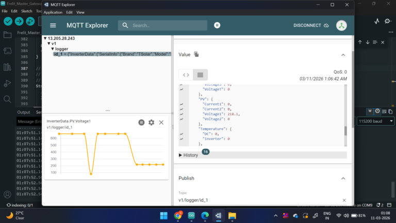Collapse the 13.205.28.243 tree node

coord(45,38)
